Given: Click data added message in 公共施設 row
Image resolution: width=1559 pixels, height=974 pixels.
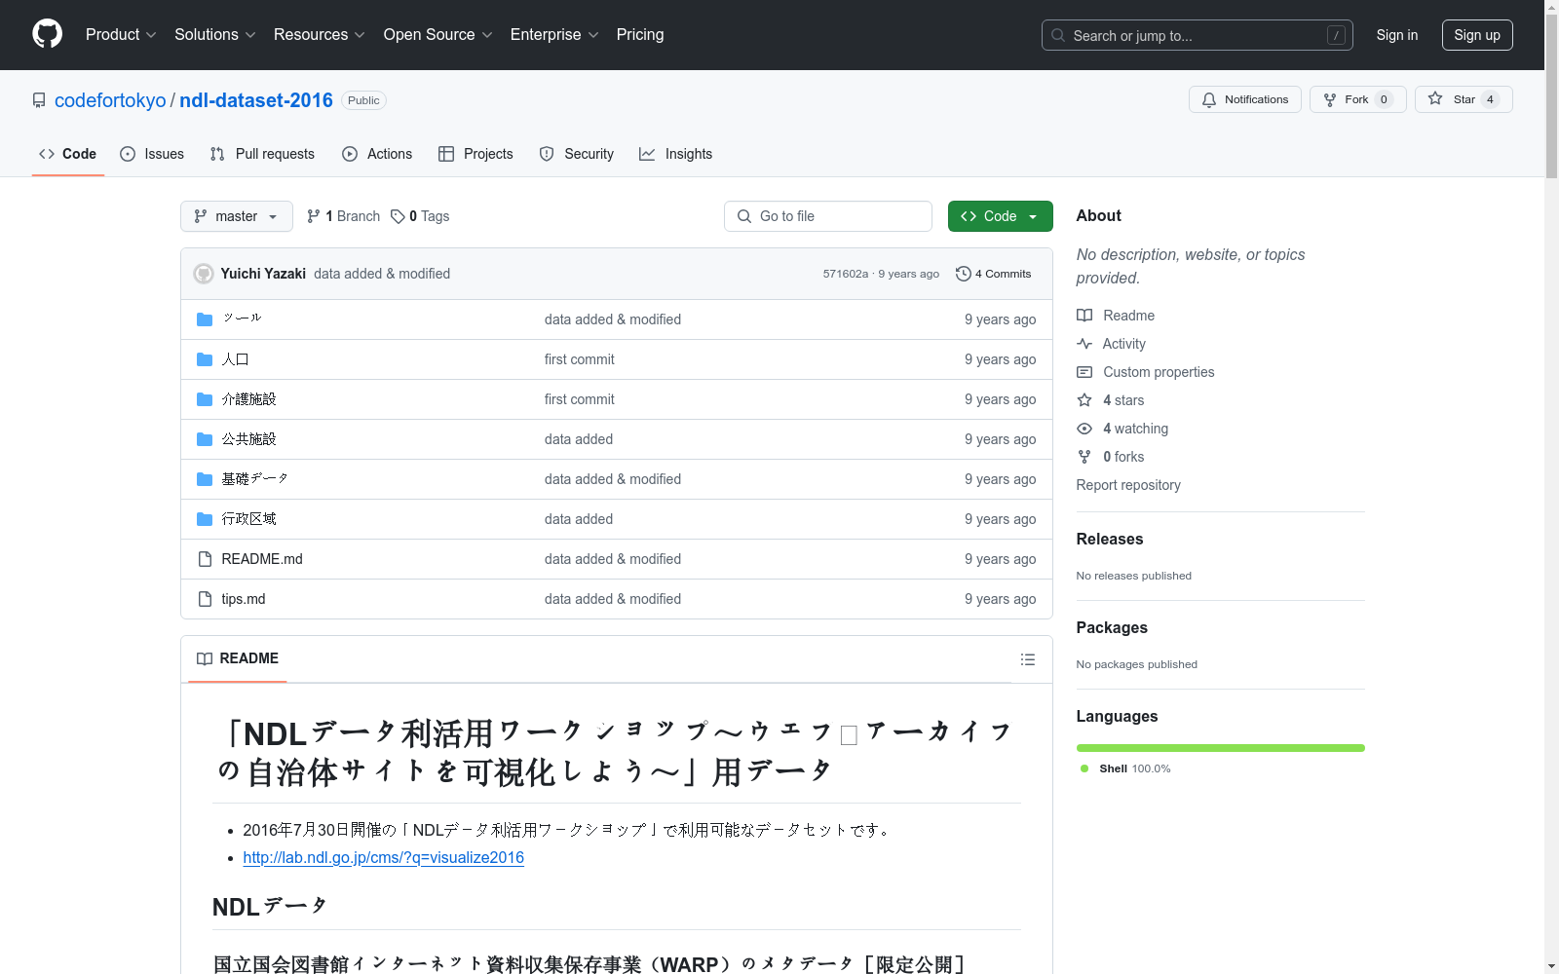Looking at the screenshot, I should [579, 439].
